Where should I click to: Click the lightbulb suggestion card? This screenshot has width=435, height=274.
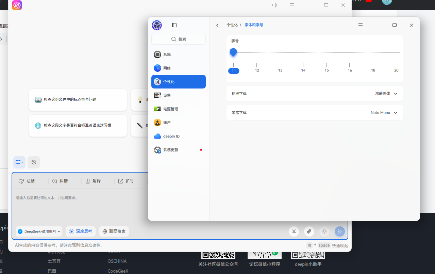click(139, 100)
